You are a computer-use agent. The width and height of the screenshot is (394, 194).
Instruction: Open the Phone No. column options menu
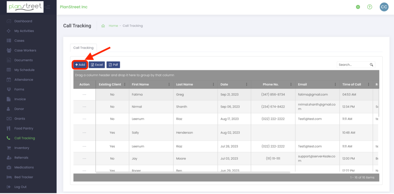291,84
